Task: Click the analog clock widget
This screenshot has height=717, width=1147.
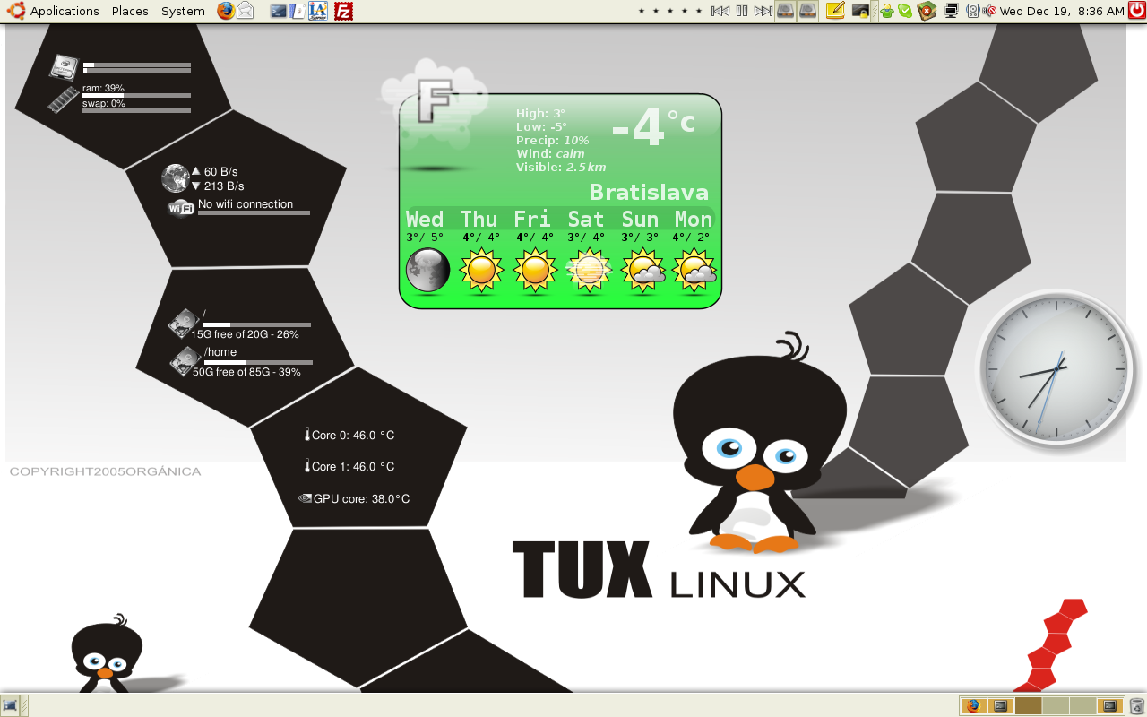Action: 1056,368
